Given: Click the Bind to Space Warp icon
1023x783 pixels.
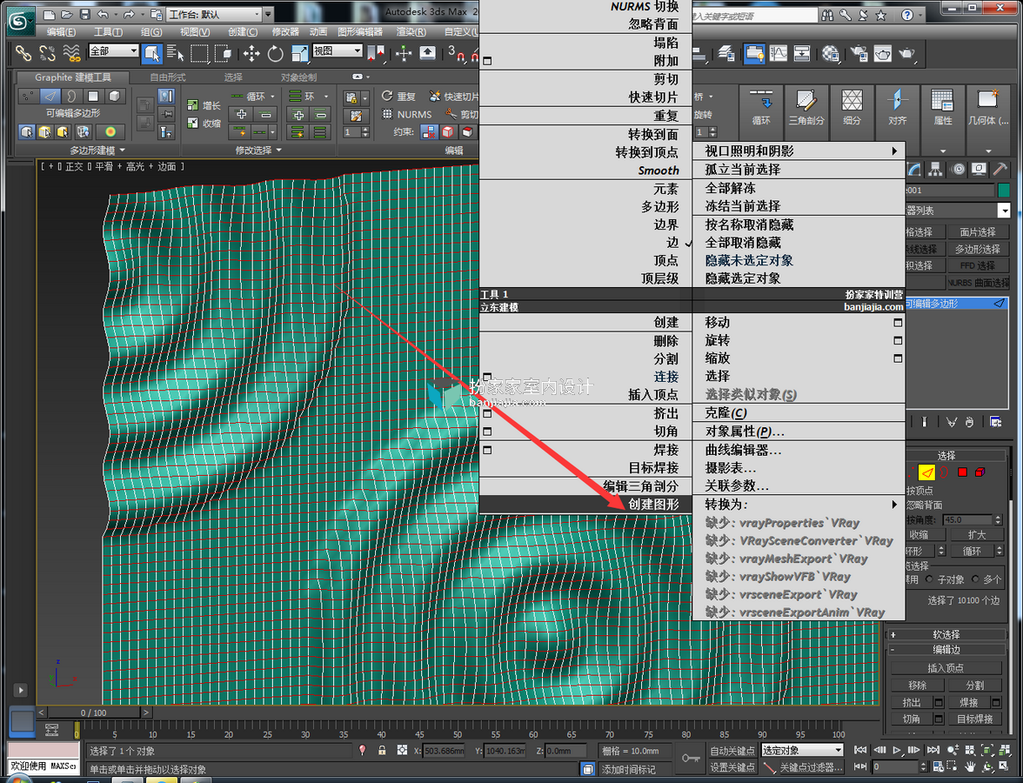Looking at the screenshot, I should pyautogui.click(x=71, y=53).
